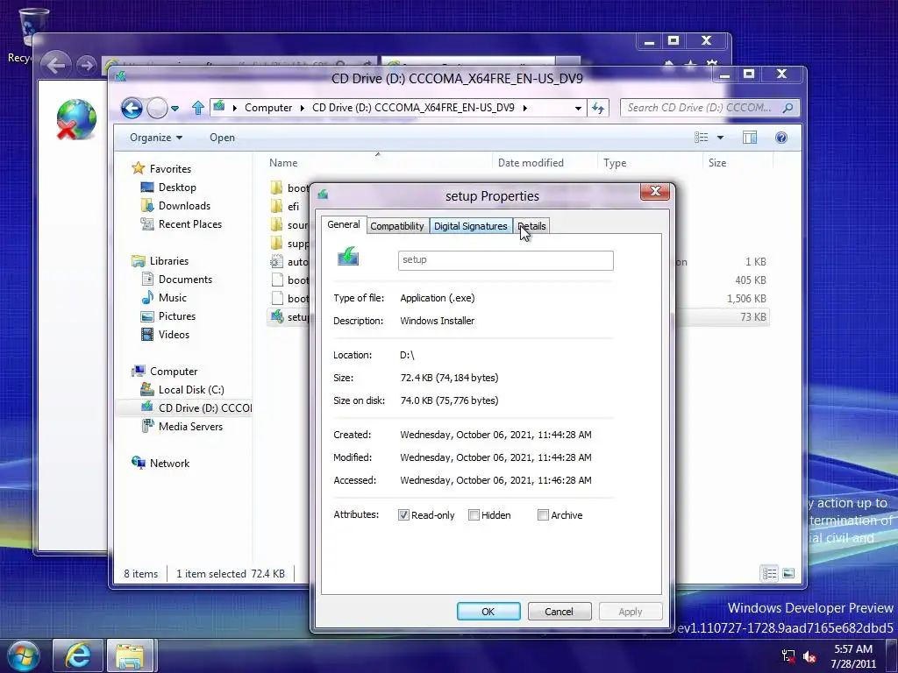Open Desktop in navigation pane
This screenshot has width=898, height=673.
click(x=177, y=188)
